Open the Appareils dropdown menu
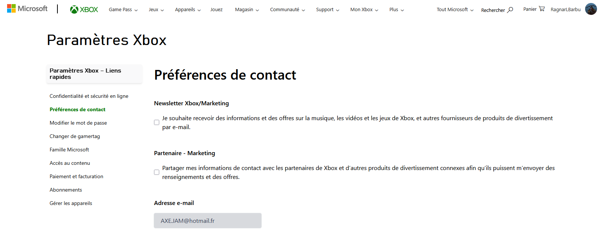Screen dimensions: 600x234 coord(188,10)
